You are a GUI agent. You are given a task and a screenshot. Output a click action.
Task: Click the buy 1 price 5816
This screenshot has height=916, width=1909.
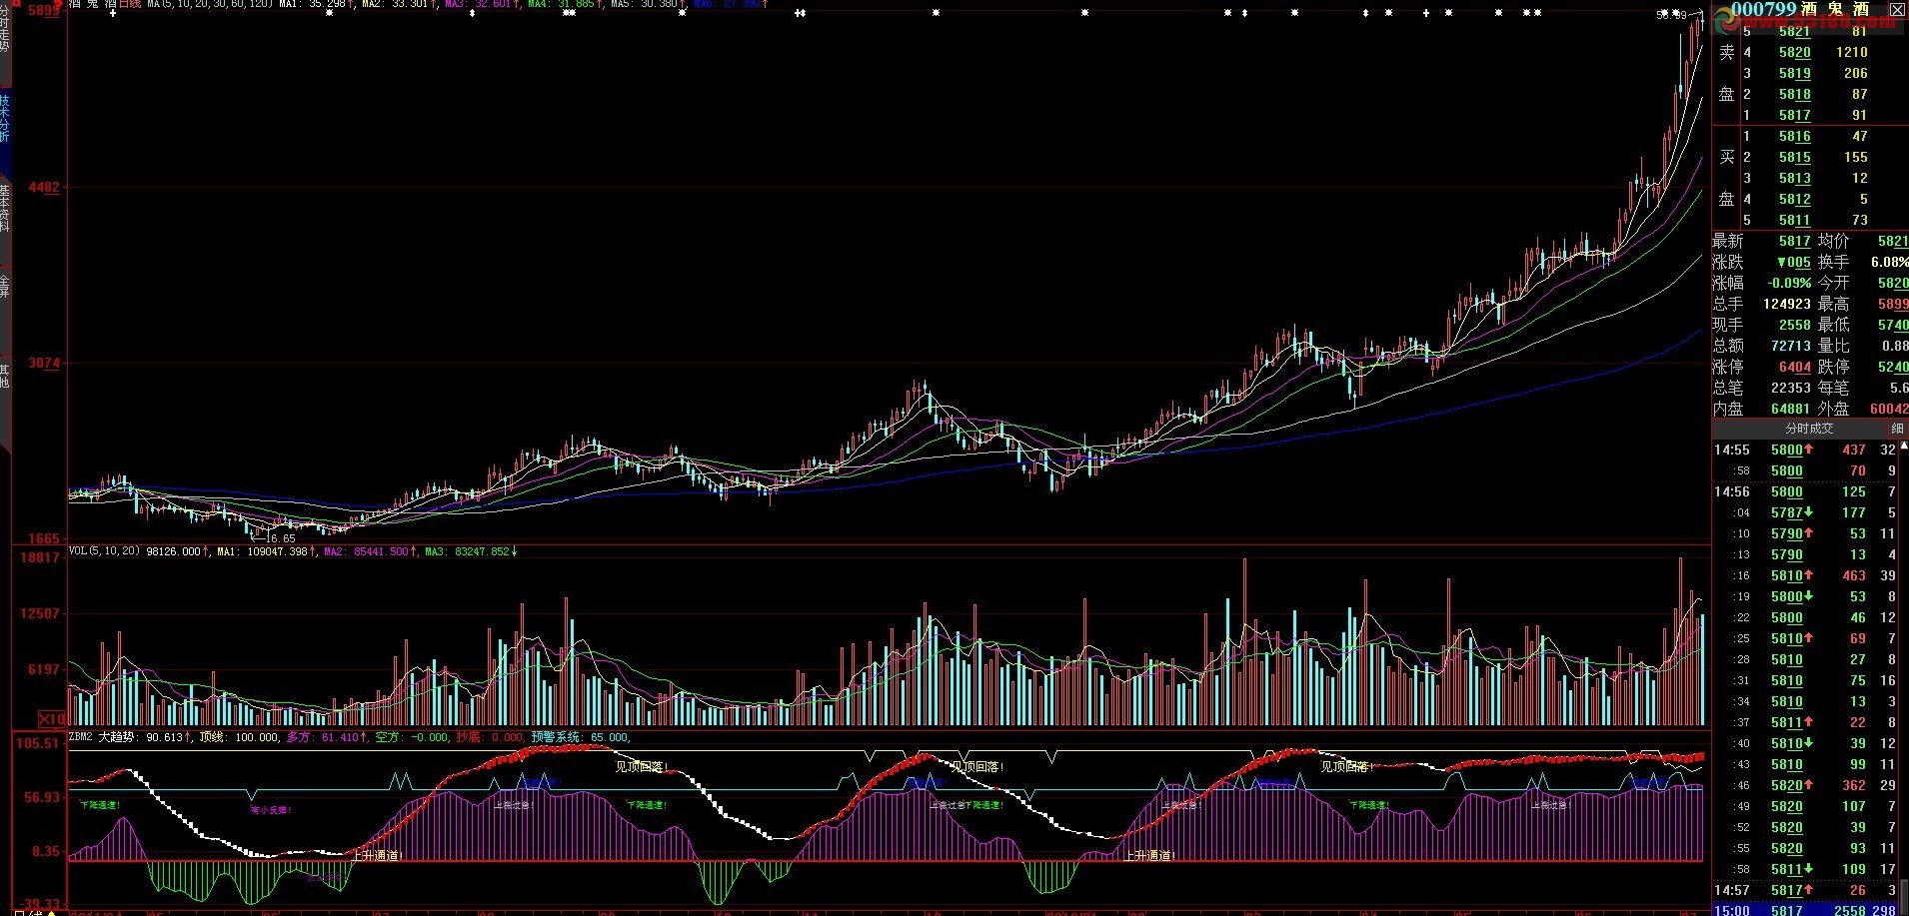point(1794,136)
